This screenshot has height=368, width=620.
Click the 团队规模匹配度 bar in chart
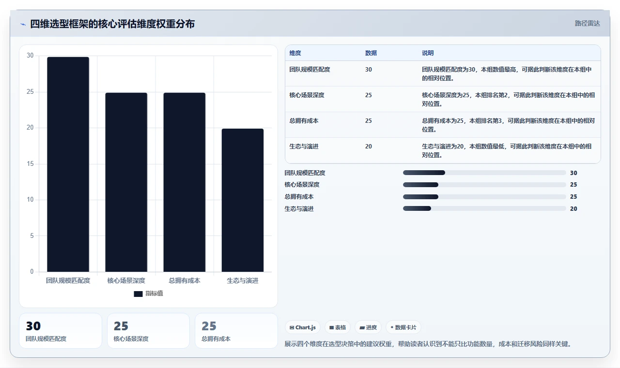coord(68,164)
